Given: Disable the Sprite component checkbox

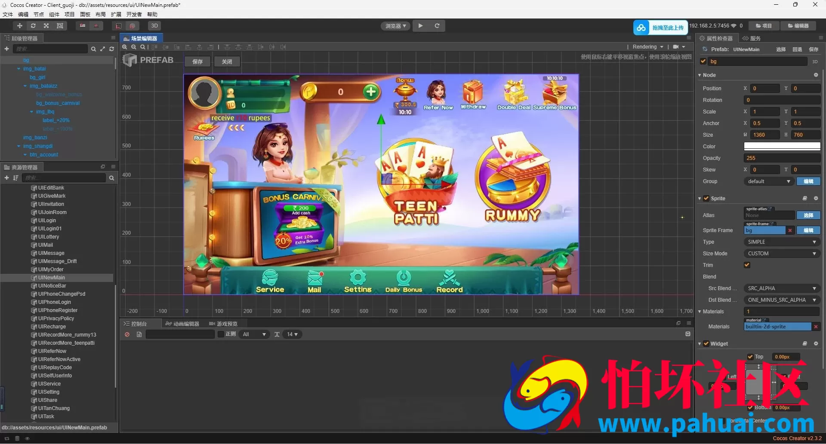Looking at the screenshot, I should point(706,198).
